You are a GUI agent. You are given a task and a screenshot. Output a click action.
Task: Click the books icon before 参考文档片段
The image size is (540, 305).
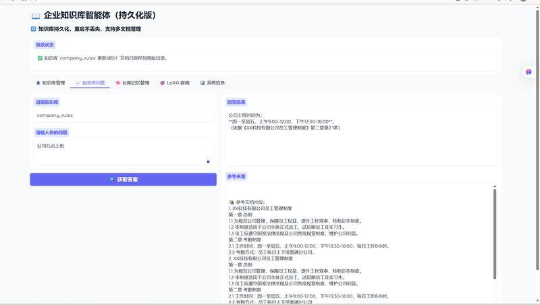tap(232, 201)
